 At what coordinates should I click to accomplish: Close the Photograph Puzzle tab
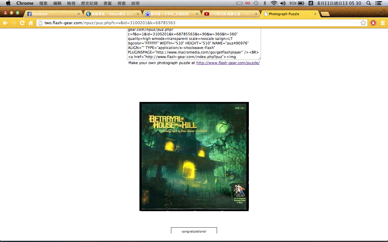pos(315,14)
